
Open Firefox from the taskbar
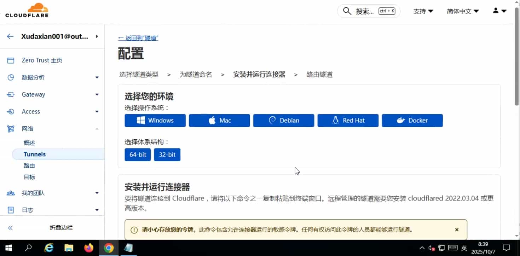(x=88, y=248)
